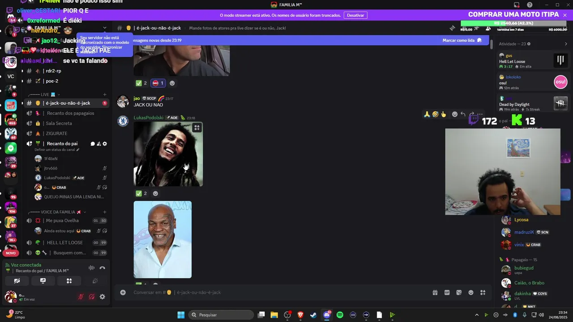
Task: Forward the hovered message
Action: (471, 114)
